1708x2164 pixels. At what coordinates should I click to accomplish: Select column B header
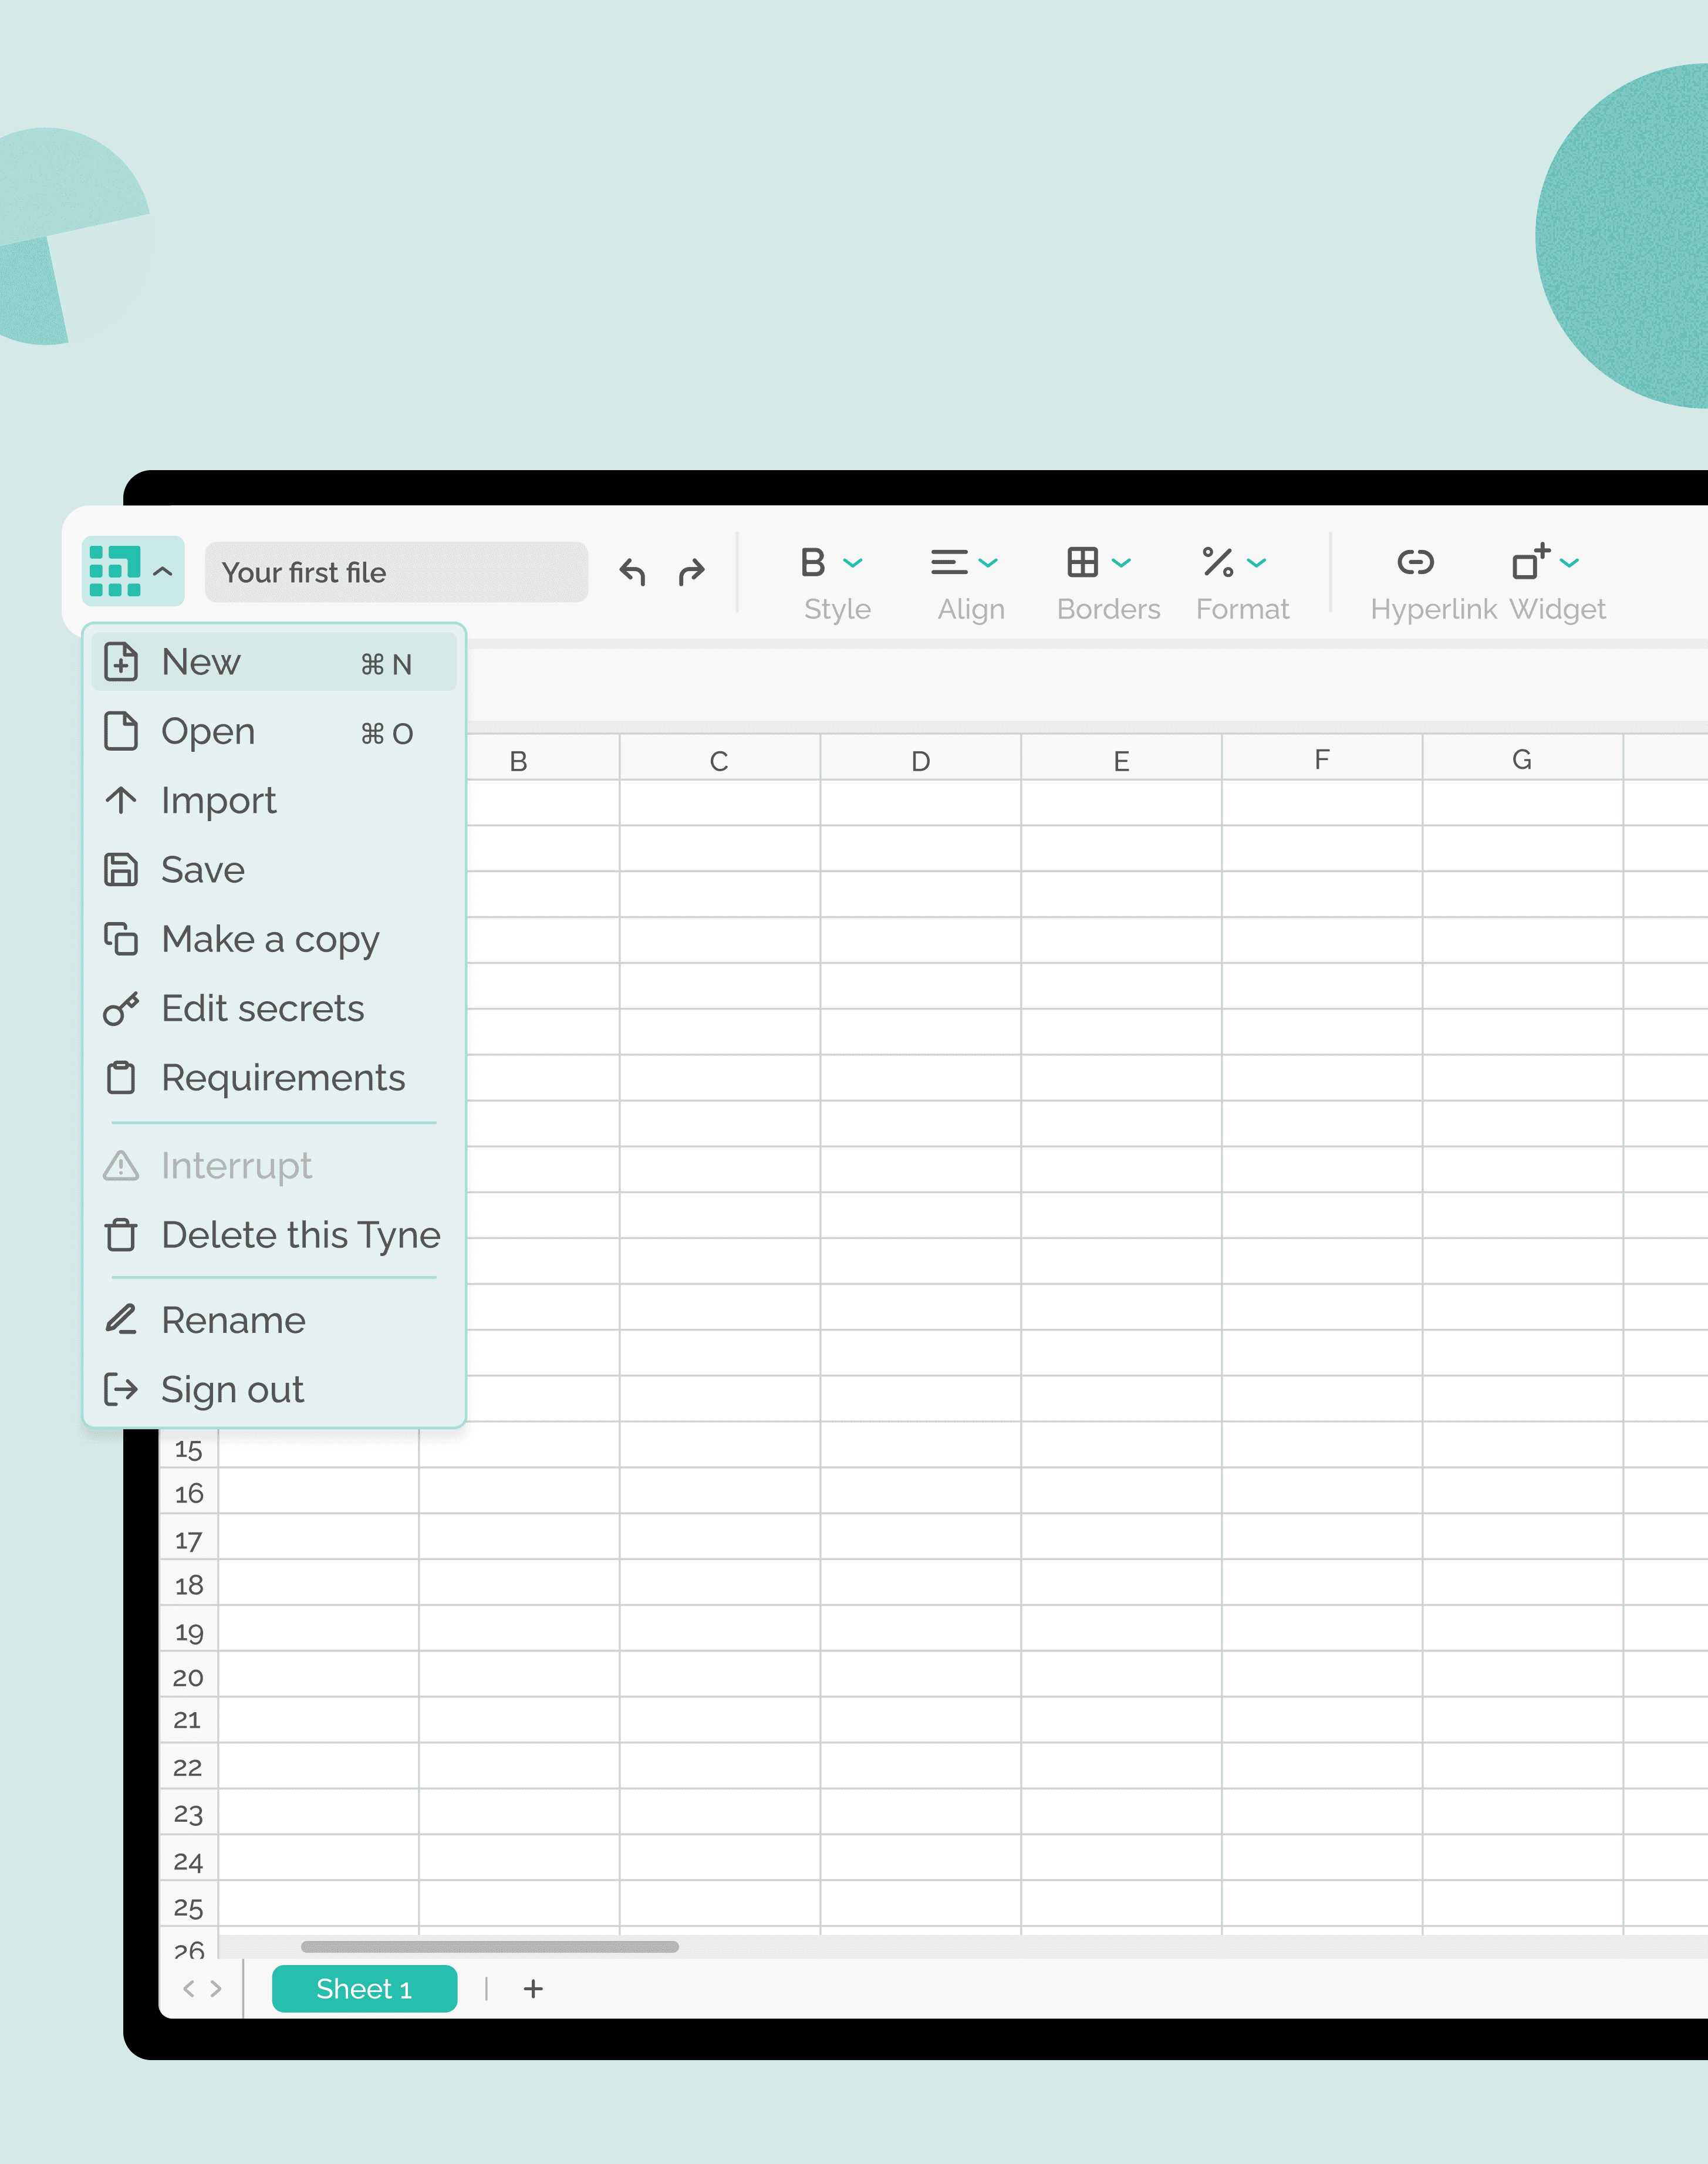(518, 760)
